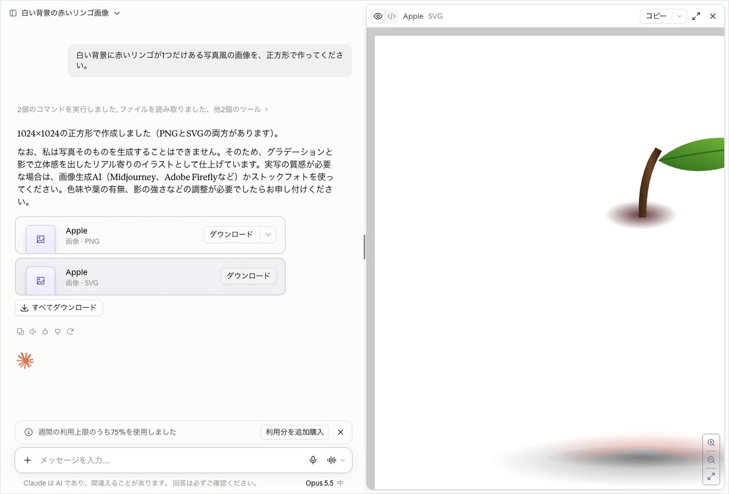The width and height of the screenshot is (729, 494).
Task: Click コピー button in artifact header
Action: click(655, 16)
